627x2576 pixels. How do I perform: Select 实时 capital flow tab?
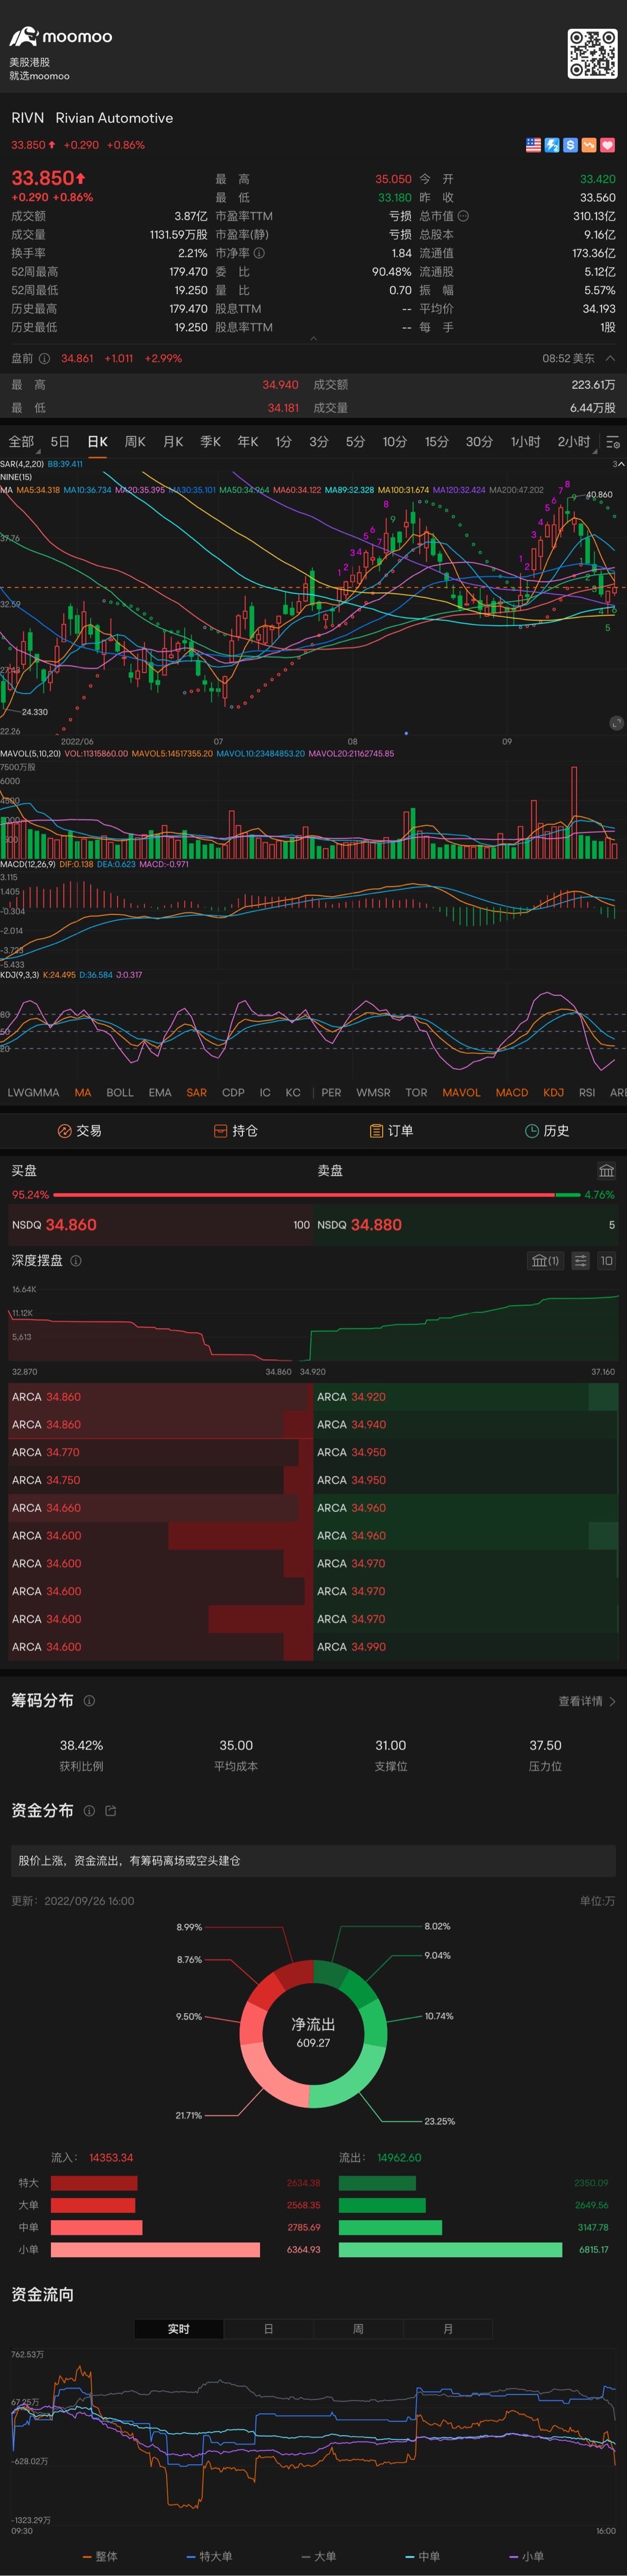click(x=179, y=2329)
